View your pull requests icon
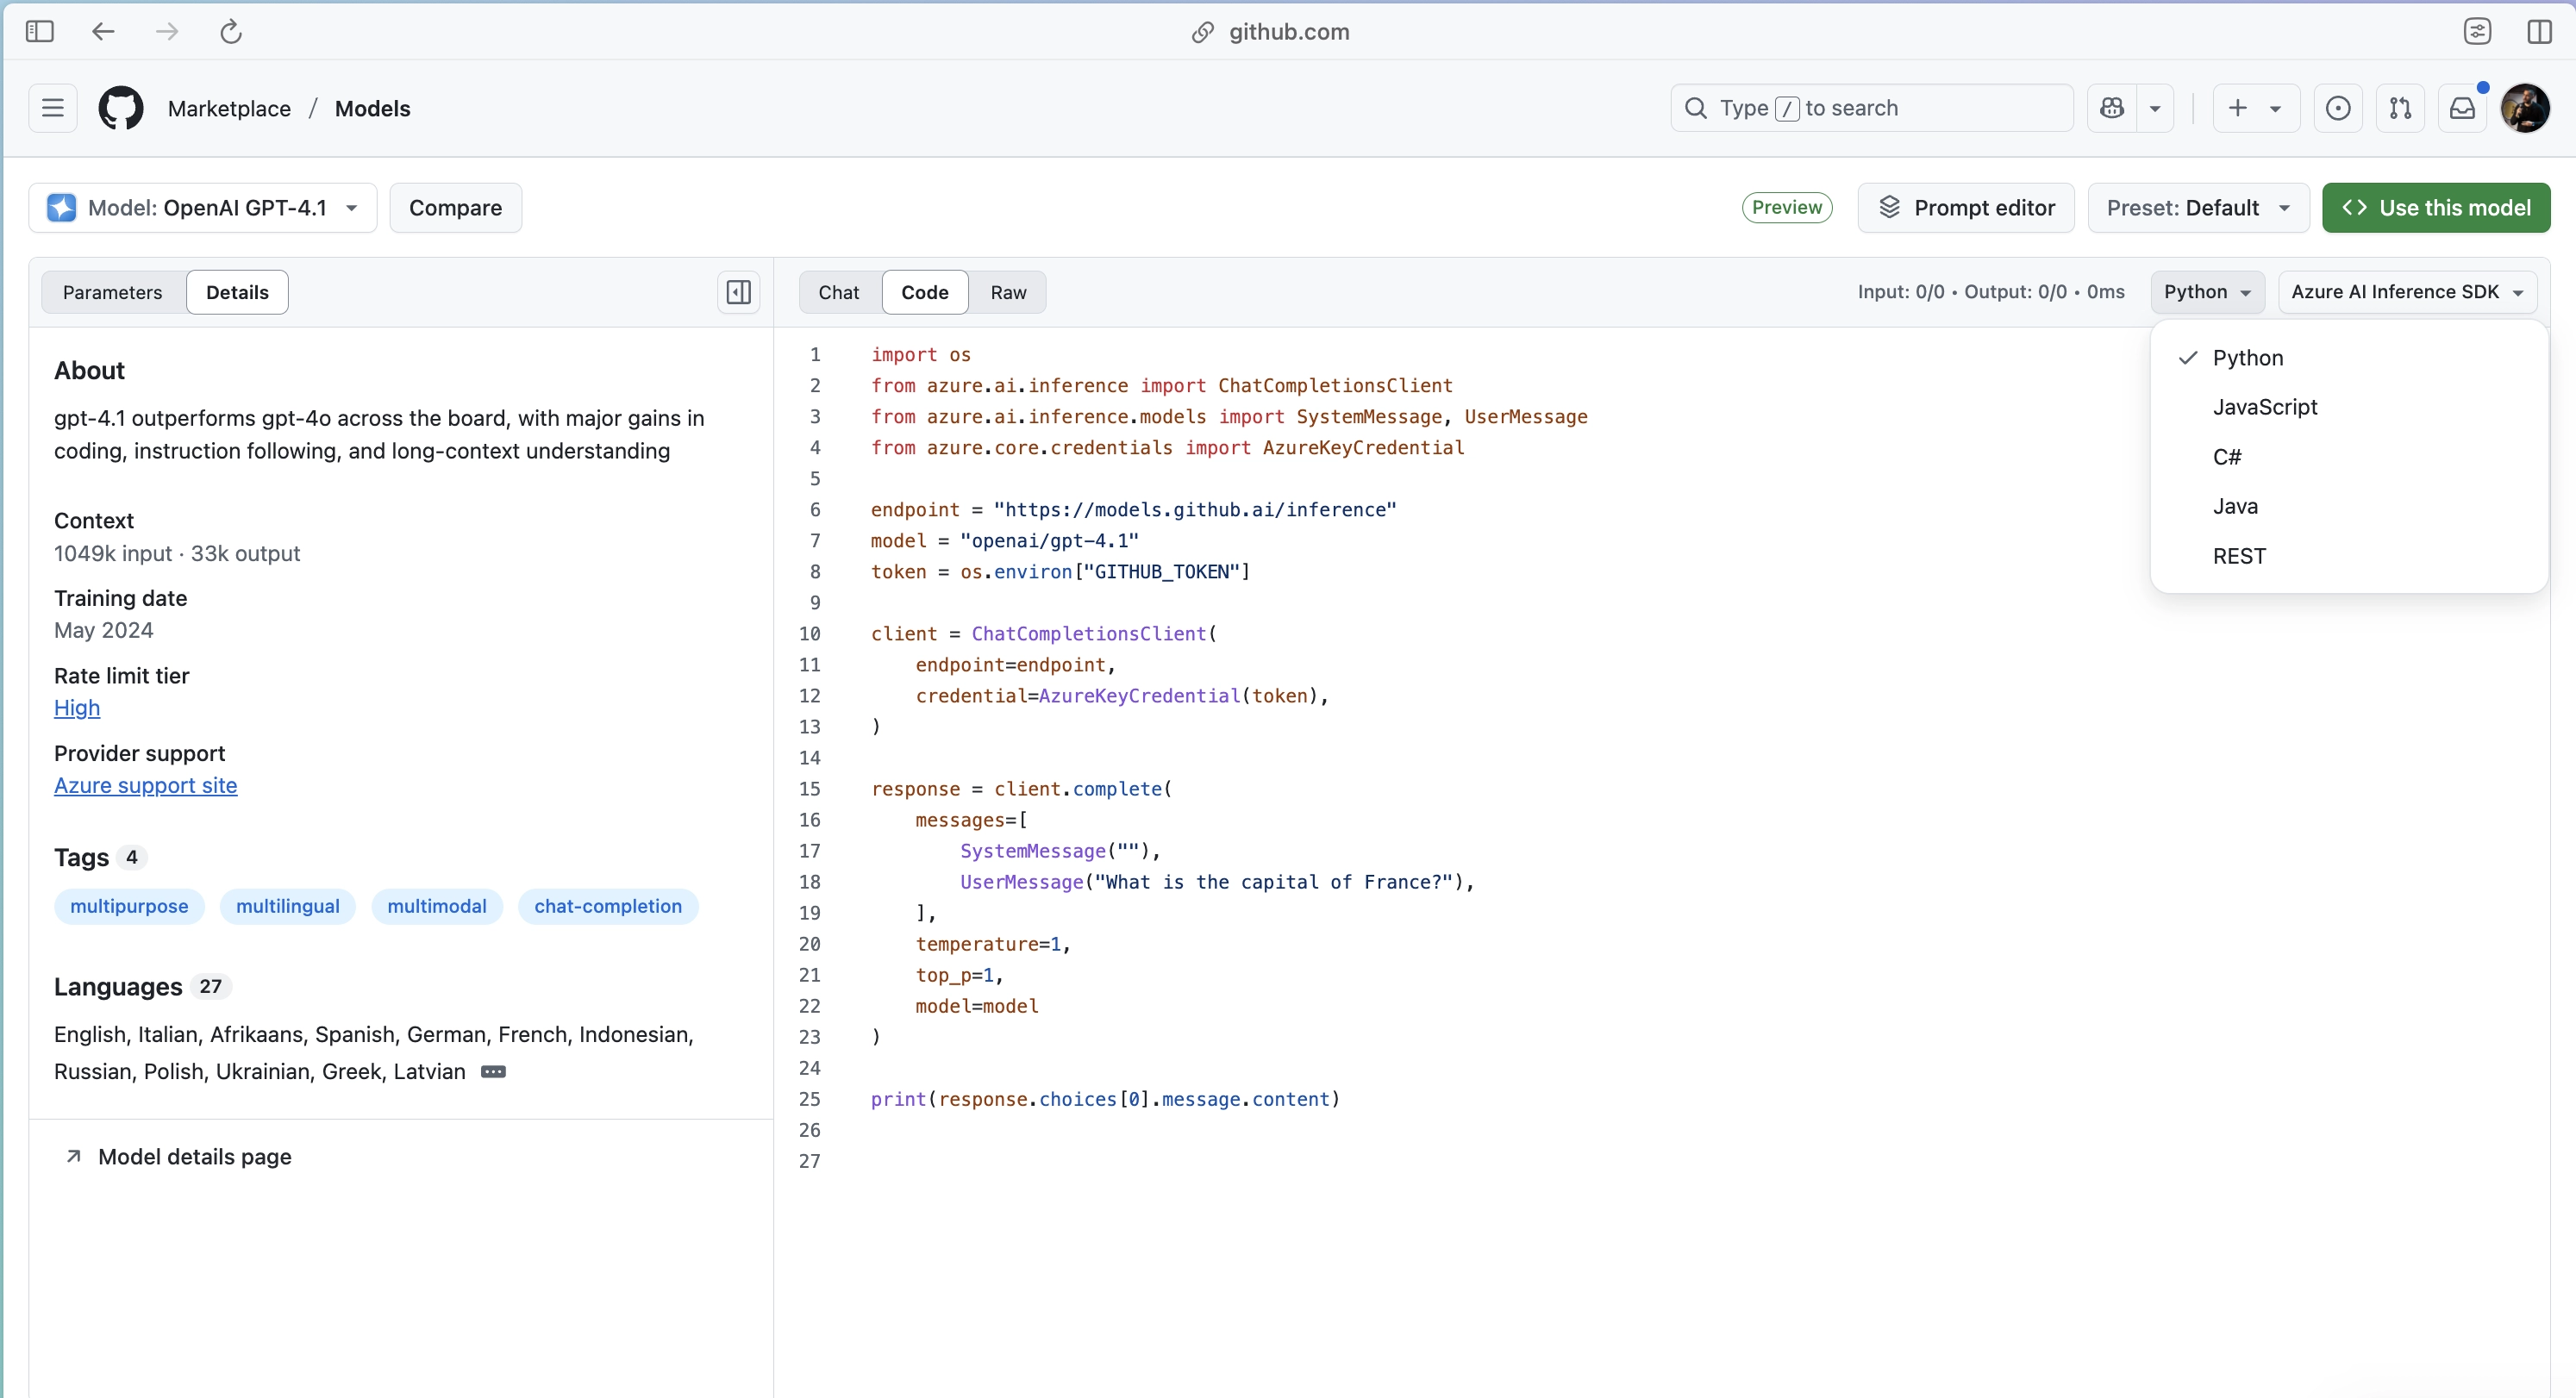2576x1398 pixels. pos(2400,108)
